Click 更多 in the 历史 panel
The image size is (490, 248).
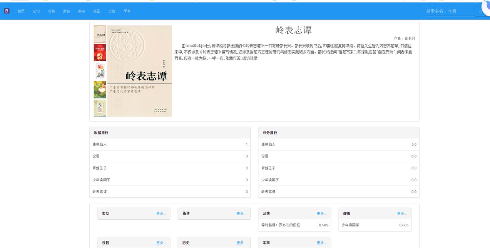pos(241,243)
